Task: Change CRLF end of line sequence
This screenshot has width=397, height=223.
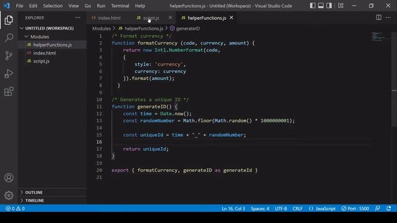Action: click(x=298, y=208)
